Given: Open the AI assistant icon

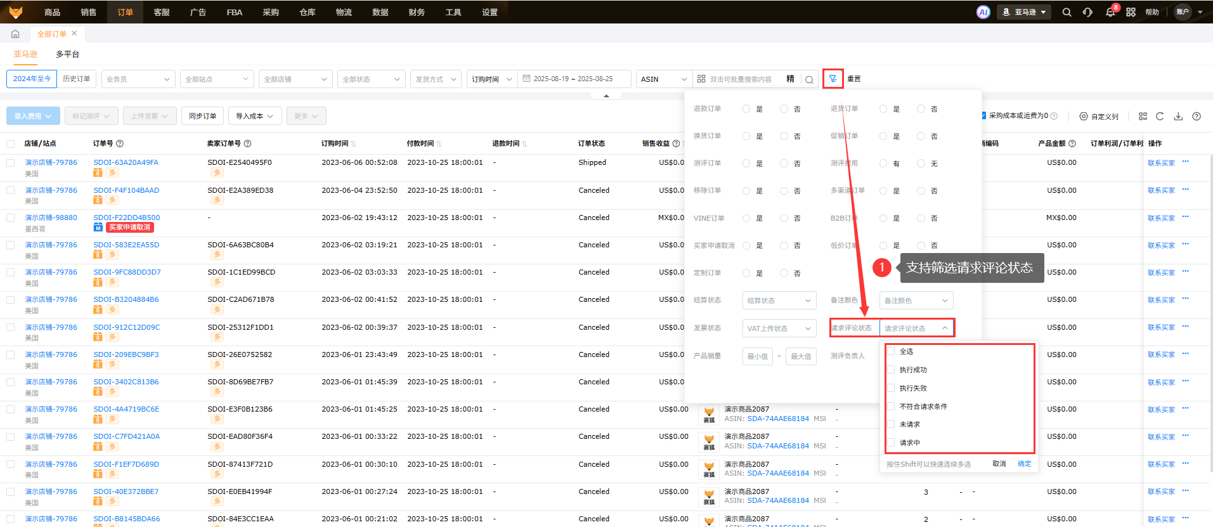Looking at the screenshot, I should coord(983,12).
